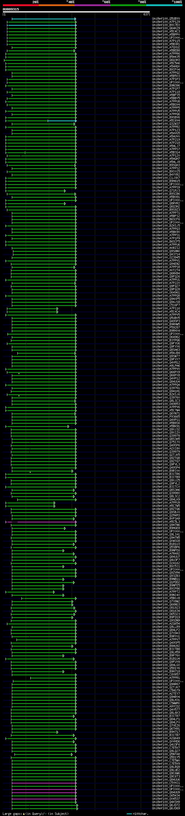The width and height of the screenshot is (185, 816).
Task: Open the UniRef100_A7P129 hit
Action: [x=166, y=22]
